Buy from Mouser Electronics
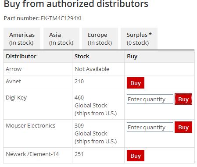Viewport: 197px width, 167px height. coord(183,127)
